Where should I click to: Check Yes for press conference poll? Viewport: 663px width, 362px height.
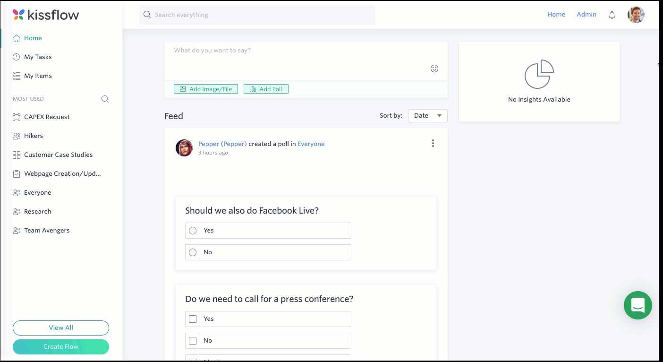point(193,319)
